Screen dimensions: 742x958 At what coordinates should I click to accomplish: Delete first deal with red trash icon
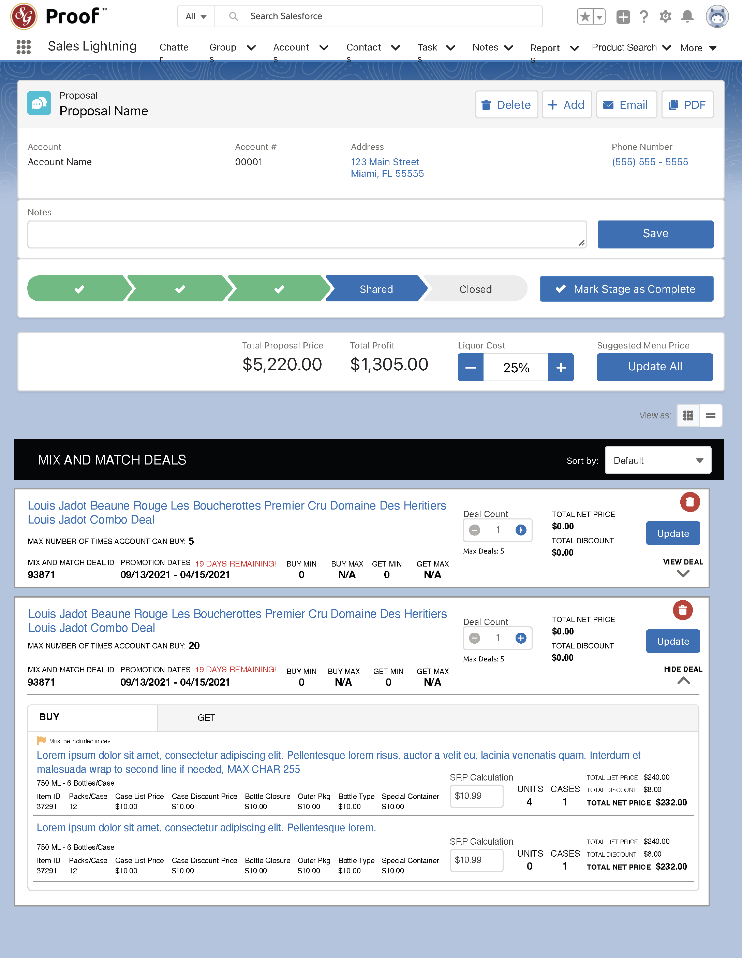pyautogui.click(x=689, y=502)
